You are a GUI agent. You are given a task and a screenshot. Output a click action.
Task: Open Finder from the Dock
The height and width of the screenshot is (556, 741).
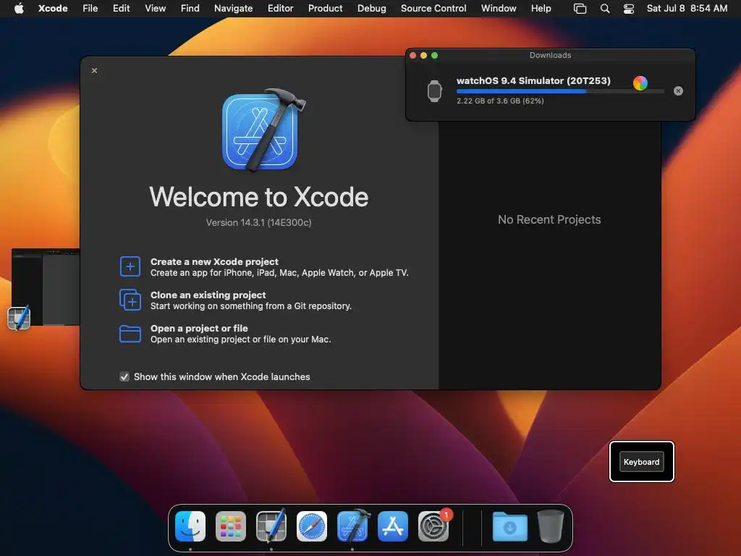click(190, 526)
